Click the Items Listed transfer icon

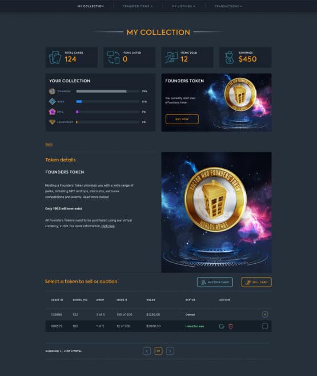point(113,58)
